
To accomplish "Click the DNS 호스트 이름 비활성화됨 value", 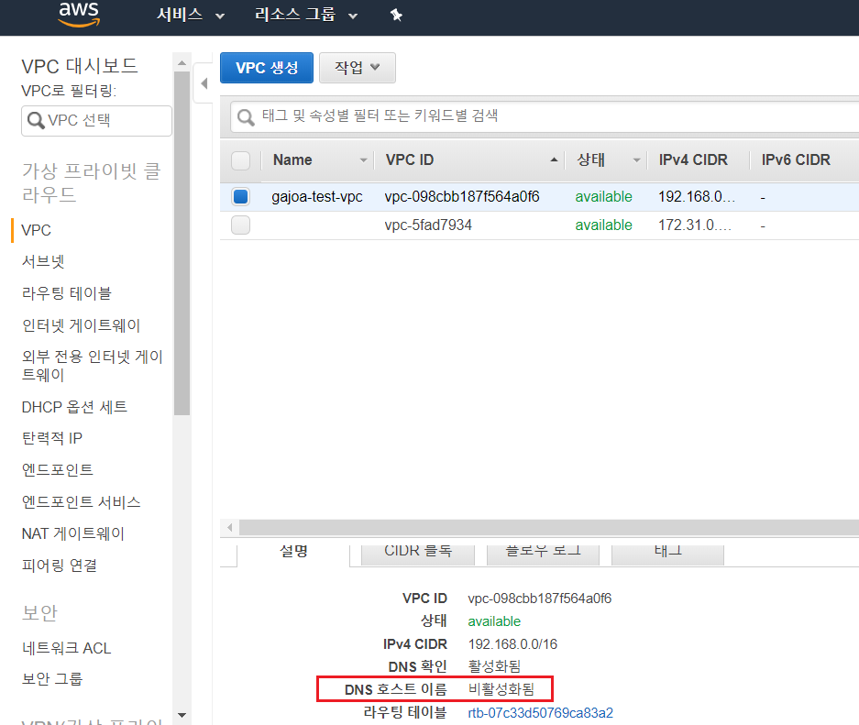I will point(501,689).
